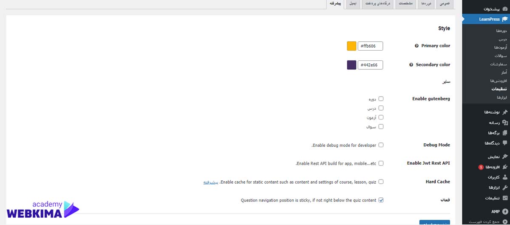Image resolution: width=510 pixels, height=225 pixels.
Task: Switch to the درگاه‌های پرداخت tab
Action: coord(377,4)
